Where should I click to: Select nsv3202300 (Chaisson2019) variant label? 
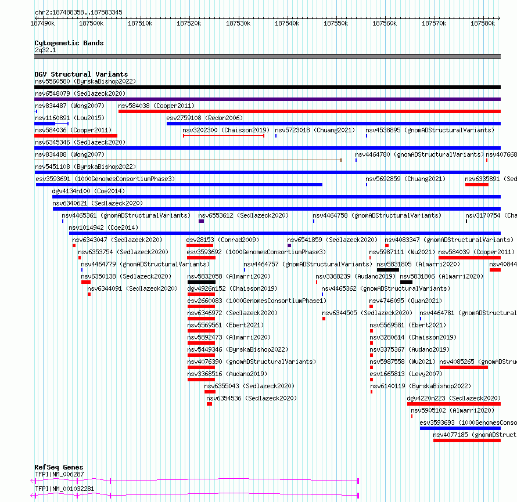click(226, 130)
